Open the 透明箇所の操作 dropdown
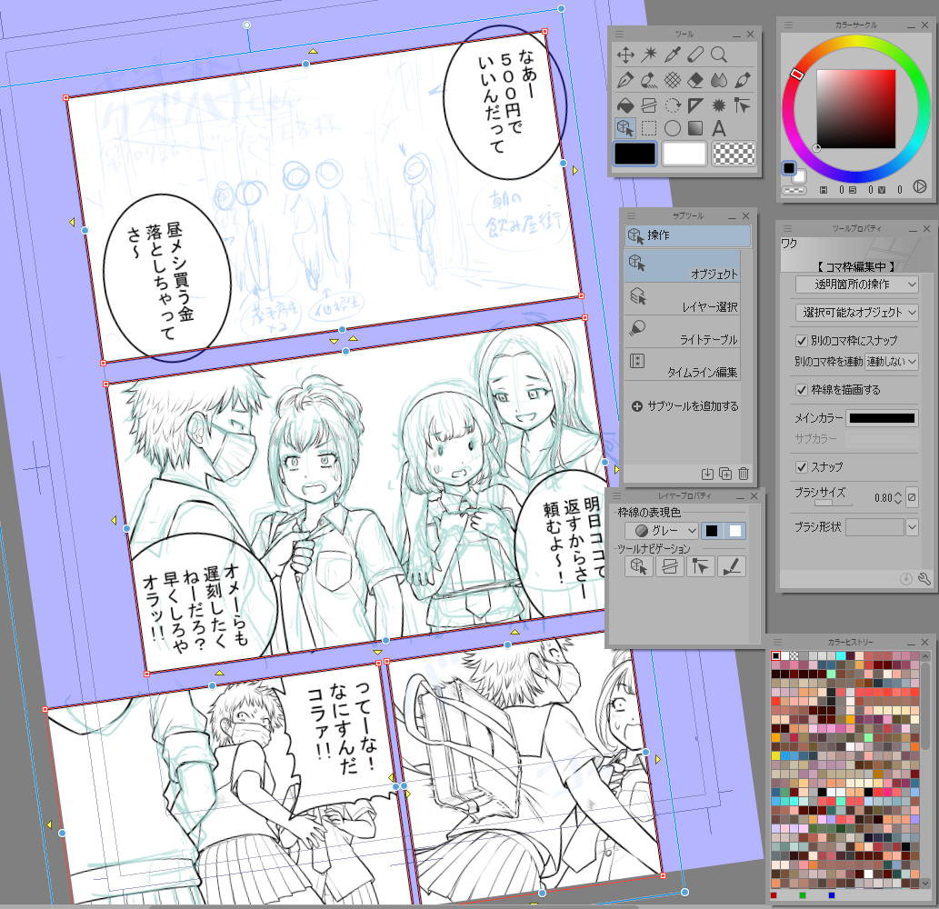This screenshot has height=909, width=939. tap(857, 284)
